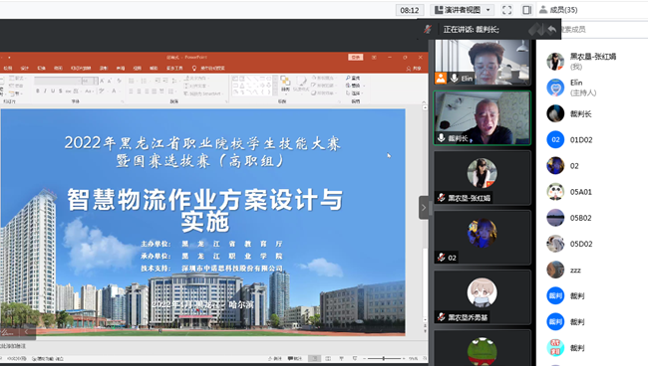Viewport: 648px width, 366px height.
Task: Enter full screen mode icon
Action: point(506,10)
